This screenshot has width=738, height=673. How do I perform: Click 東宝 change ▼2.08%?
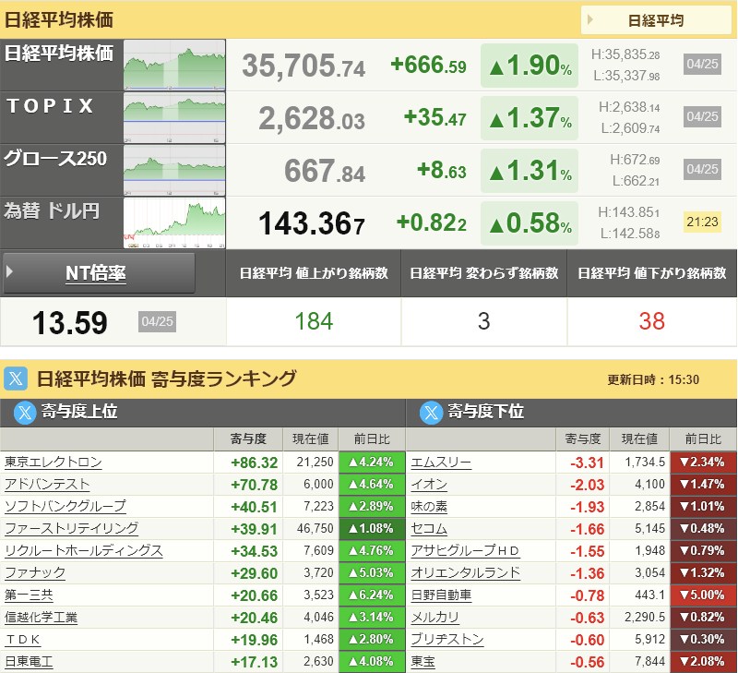click(x=703, y=661)
